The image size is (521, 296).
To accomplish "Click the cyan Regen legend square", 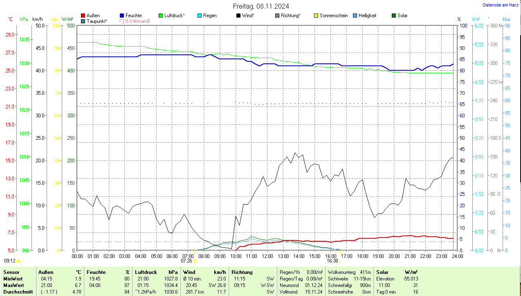I will click(200, 16).
